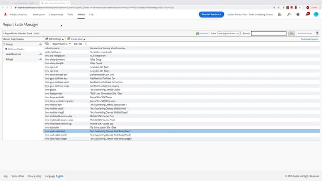Click Add next to Saved Searches
The width and height of the screenshot is (322, 181).
click(40, 54)
